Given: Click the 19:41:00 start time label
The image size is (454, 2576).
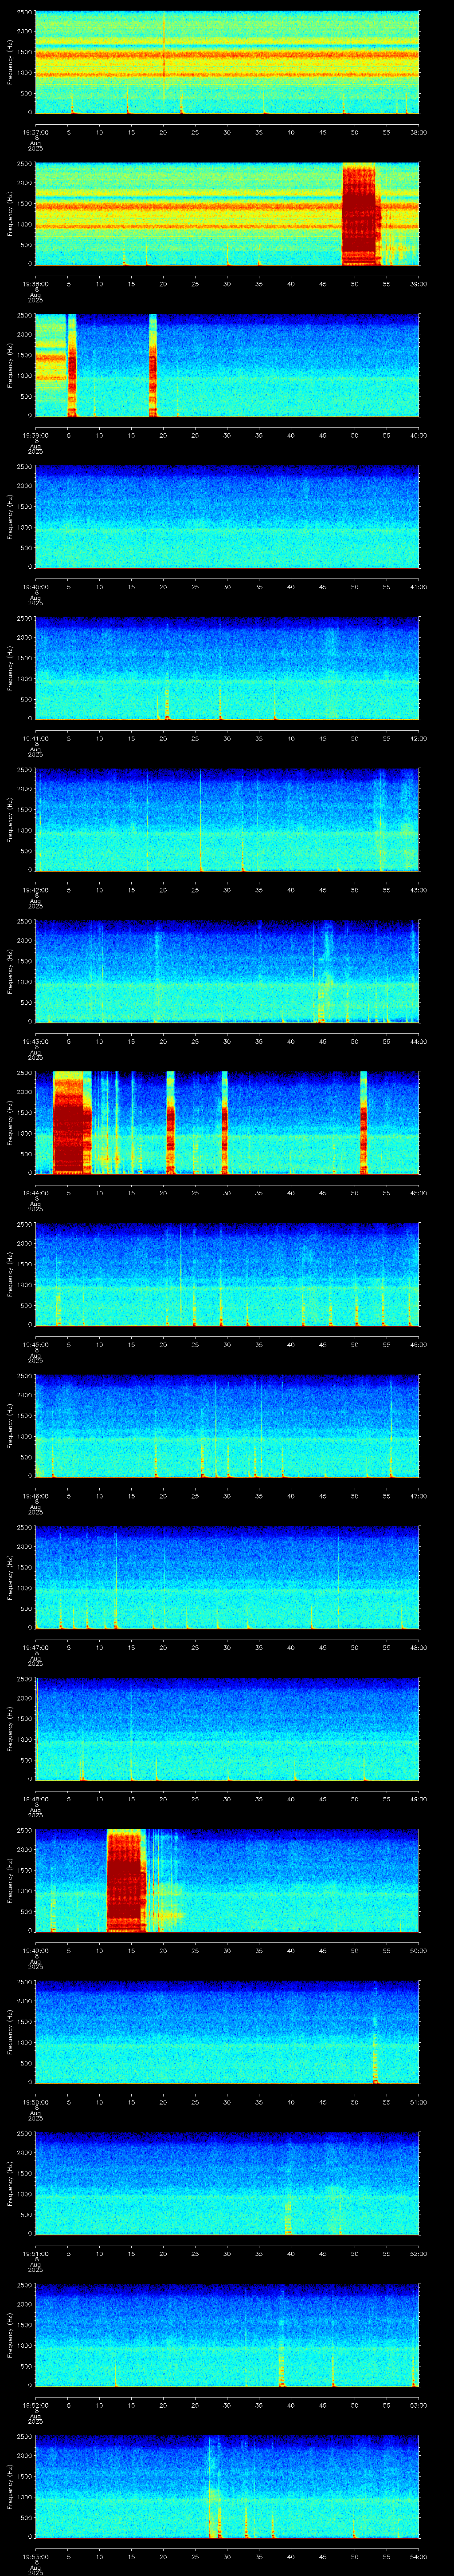Looking at the screenshot, I should [x=36, y=738].
